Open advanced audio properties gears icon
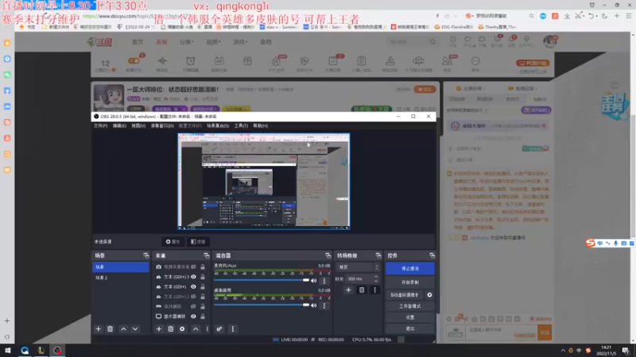 tap(219, 329)
